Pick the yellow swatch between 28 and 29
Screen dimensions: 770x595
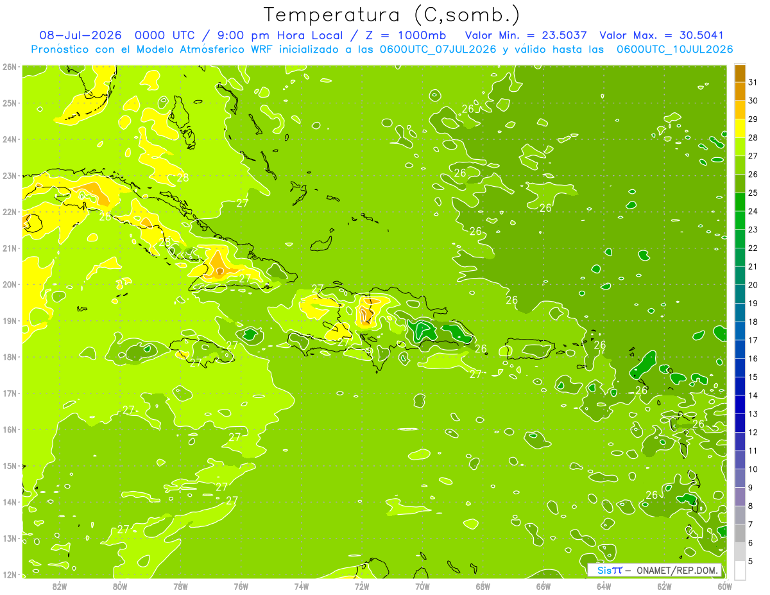(x=740, y=128)
